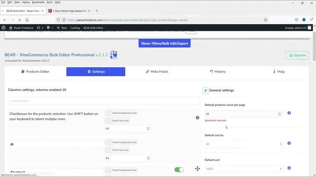Image resolution: width=316 pixels, height=177 pixels.
Task: Select text color for Checkboxes column
Action: [117, 120]
